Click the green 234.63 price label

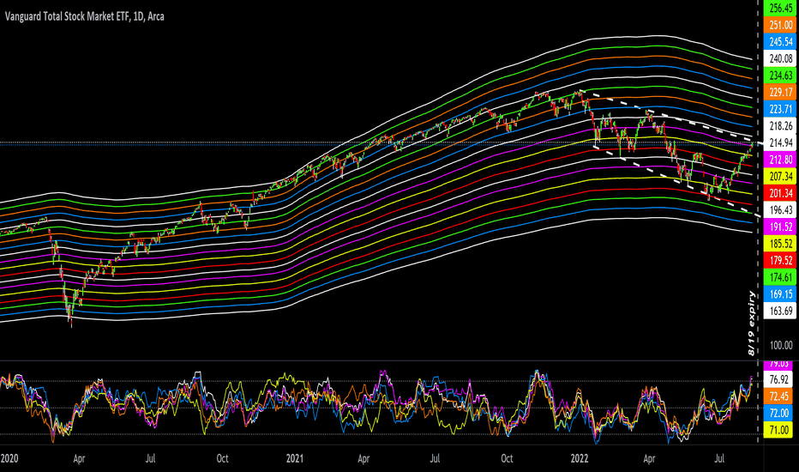point(781,76)
